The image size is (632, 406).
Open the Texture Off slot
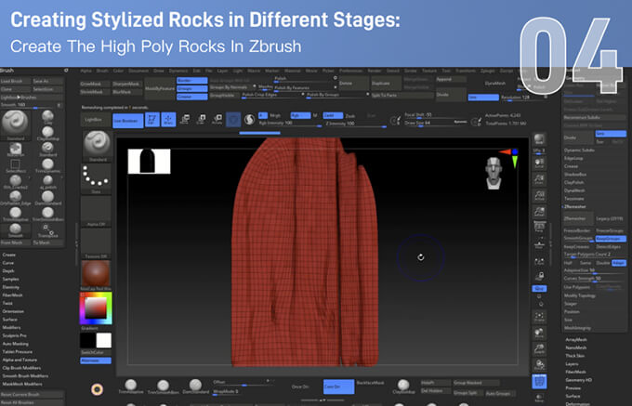coord(96,243)
